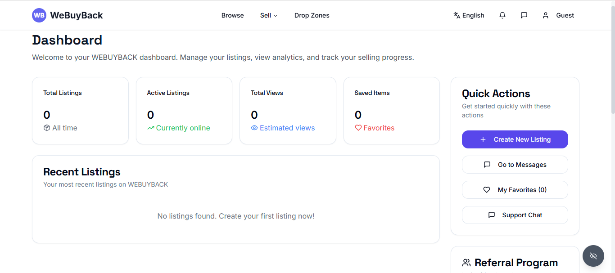Click Your most recent listings subtitle
This screenshot has width=615, height=273.
click(x=106, y=184)
